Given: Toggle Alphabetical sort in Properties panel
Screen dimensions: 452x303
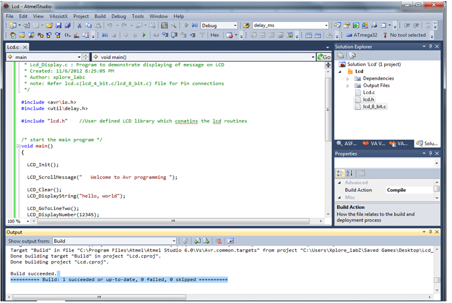Looking at the screenshot, I should [350, 173].
